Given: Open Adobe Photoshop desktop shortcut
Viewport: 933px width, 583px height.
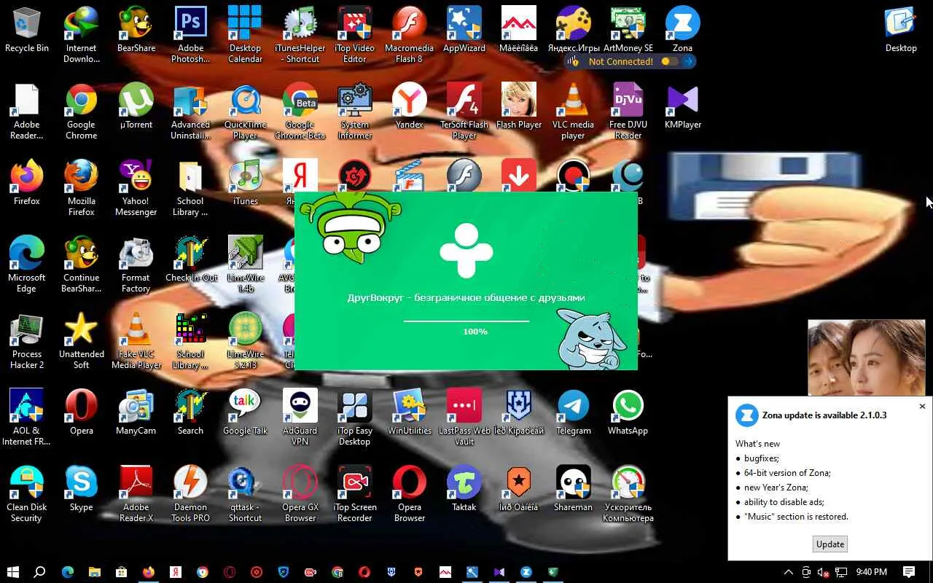Looking at the screenshot, I should click(x=190, y=35).
